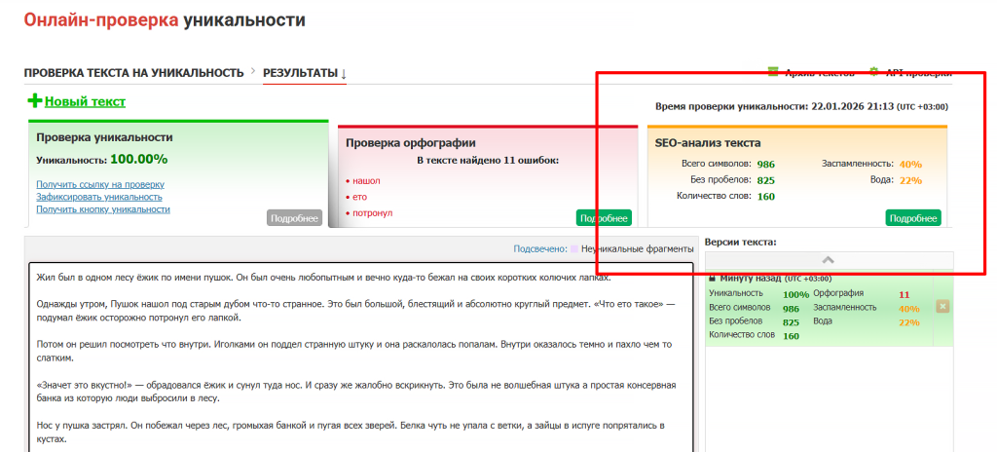Click the lock icon beside Минуту назад
997x452 pixels.
point(712,279)
